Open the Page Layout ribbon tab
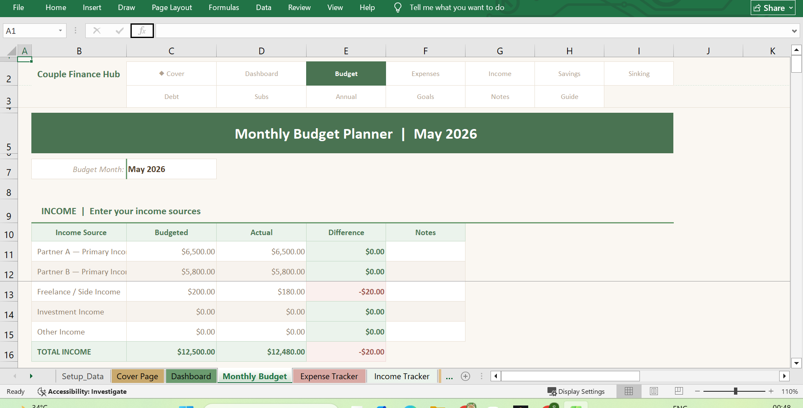803x408 pixels. click(x=172, y=8)
